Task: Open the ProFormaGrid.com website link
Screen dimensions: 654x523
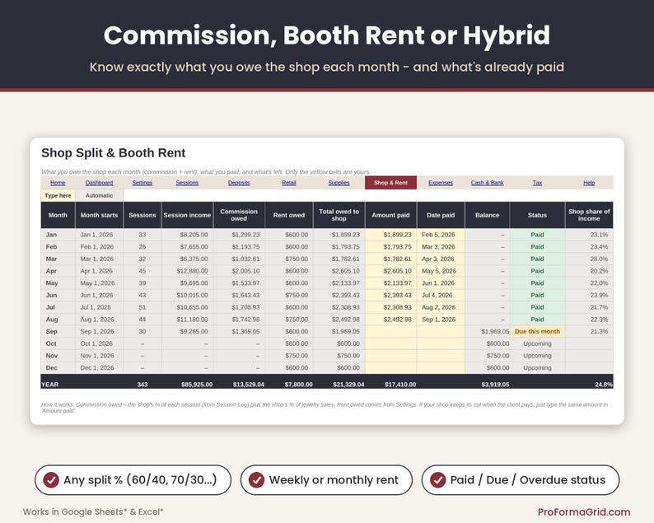Action: coord(584,511)
